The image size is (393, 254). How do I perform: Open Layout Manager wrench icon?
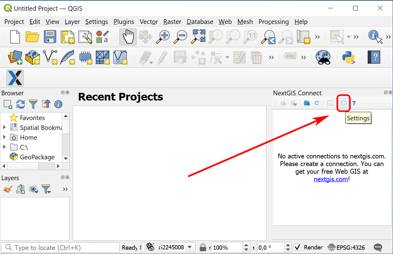(x=85, y=37)
